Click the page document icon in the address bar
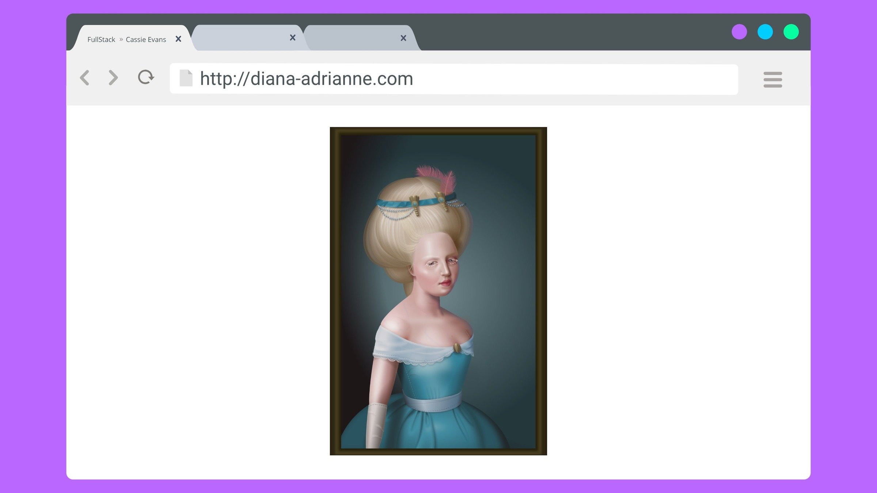877x493 pixels. (x=186, y=78)
